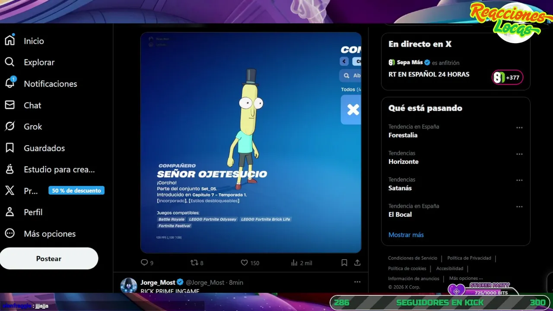
Task: Select Grok menu label
Action: (x=33, y=127)
